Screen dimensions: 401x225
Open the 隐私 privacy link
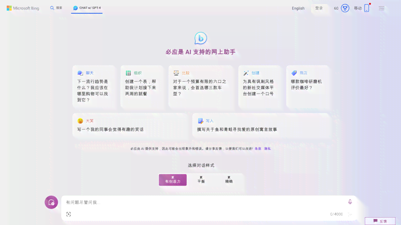point(267,149)
